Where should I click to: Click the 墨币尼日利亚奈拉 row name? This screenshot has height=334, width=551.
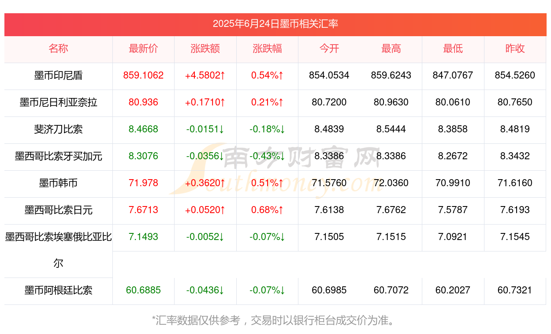coord(58,102)
